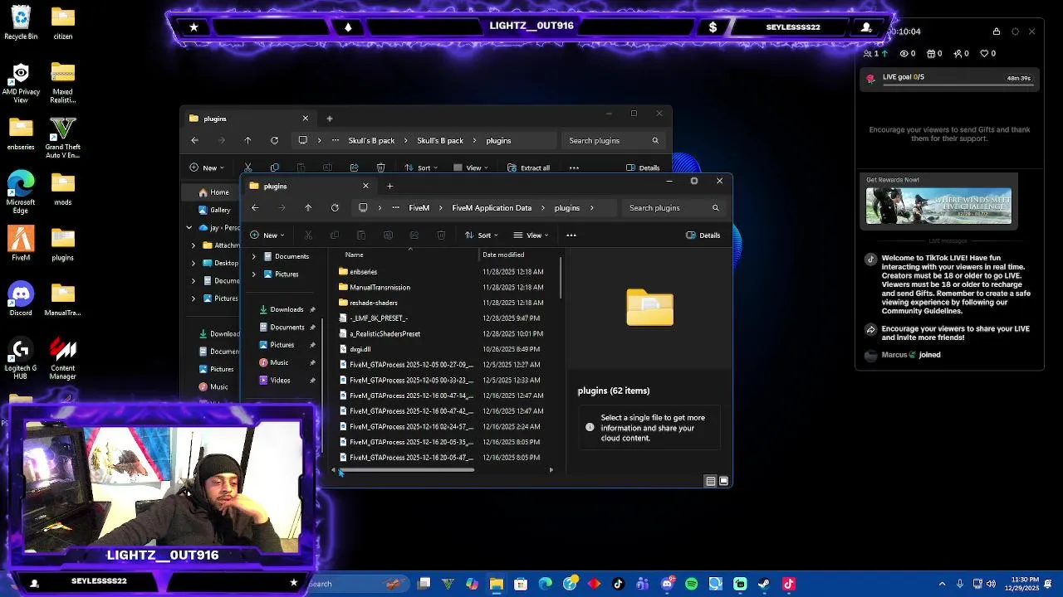Image resolution: width=1063 pixels, height=597 pixels.
Task: Open Videos in front window quick access
Action: pyautogui.click(x=280, y=381)
